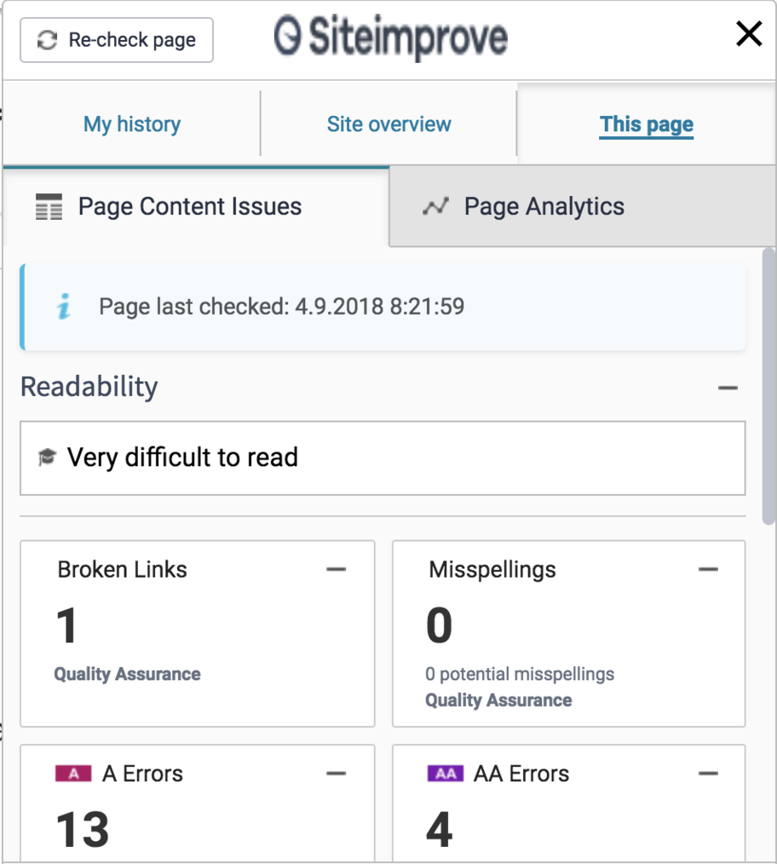Collapse the AA Errors card
This screenshot has height=864, width=777.
708,774
